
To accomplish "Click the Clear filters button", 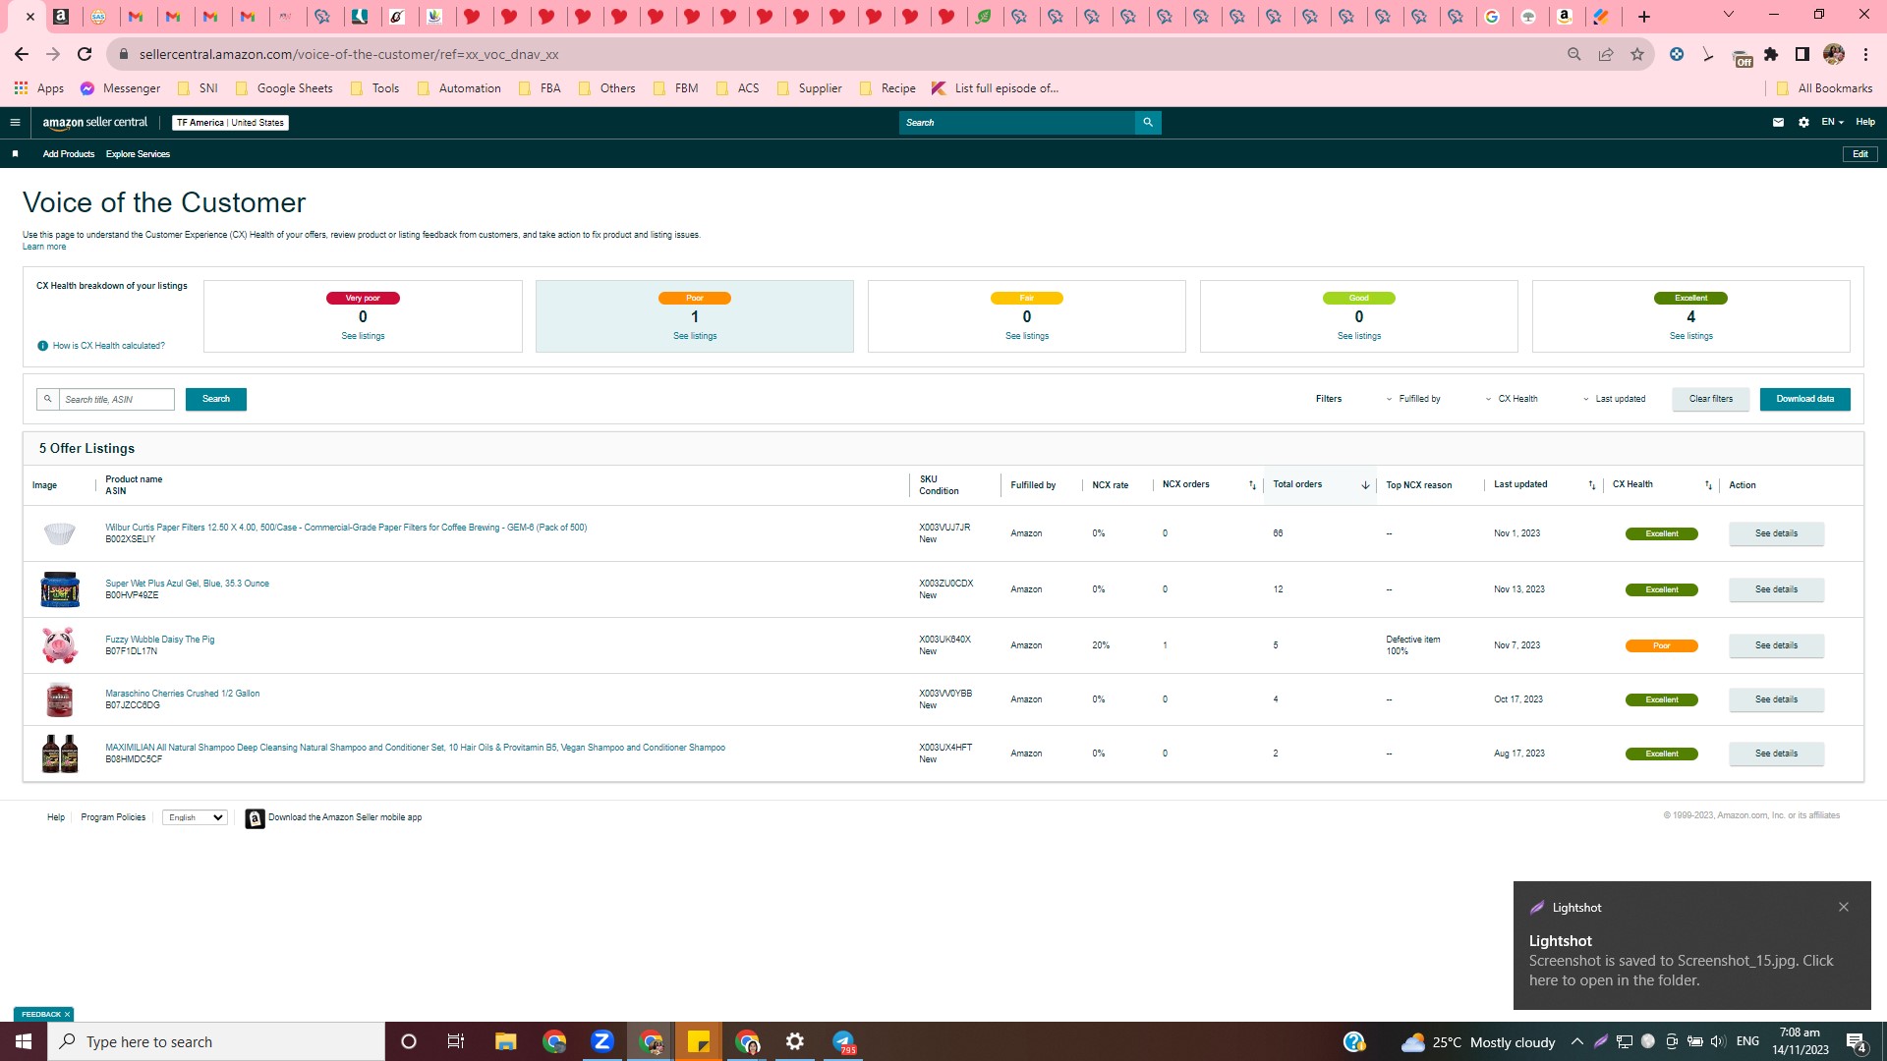I will click(x=1711, y=400).
